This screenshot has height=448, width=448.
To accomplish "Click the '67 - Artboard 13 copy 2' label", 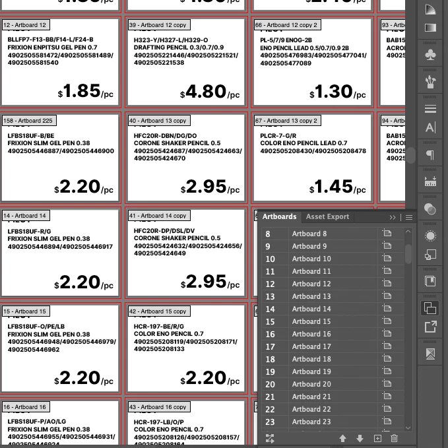I will [x=287, y=121].
